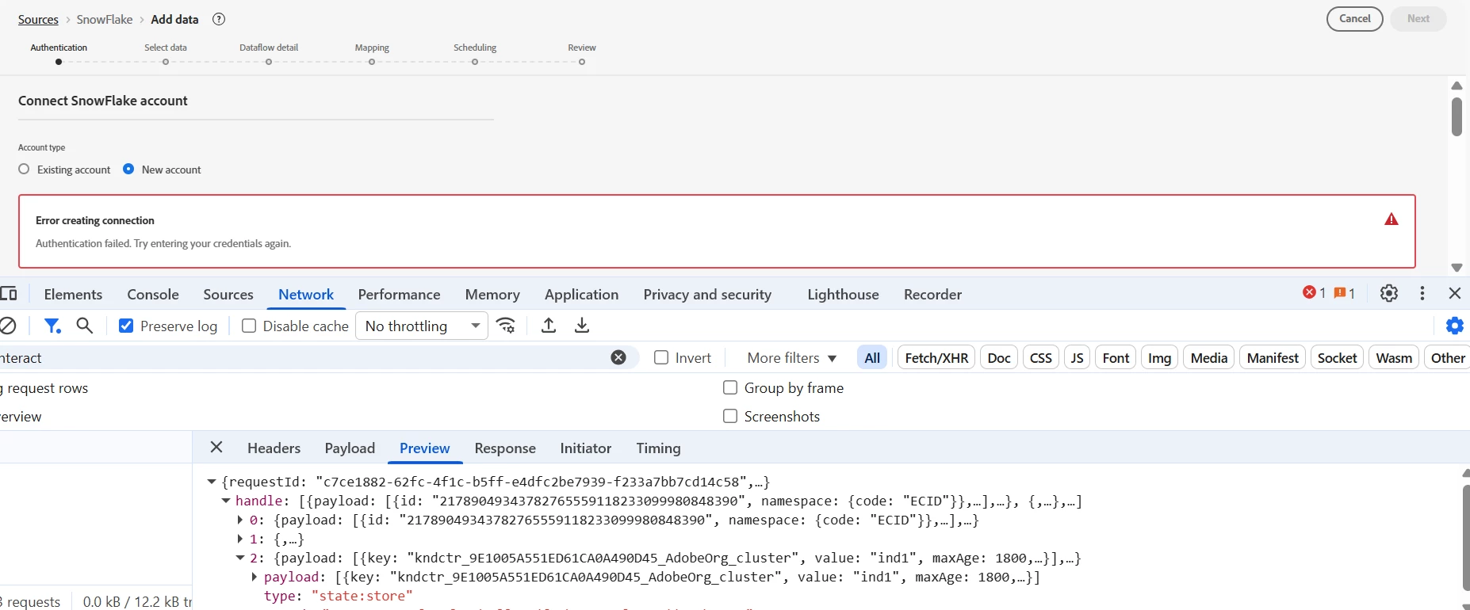The image size is (1470, 610).
Task: Click the orange issues count indicator
Action: coord(1345,293)
